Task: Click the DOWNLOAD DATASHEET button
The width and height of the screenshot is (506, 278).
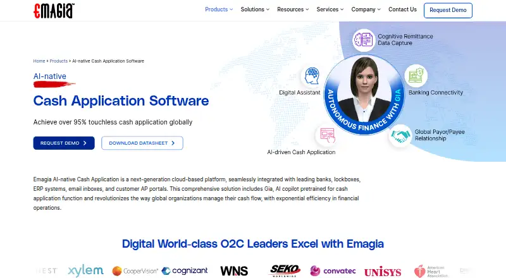Action: click(x=142, y=143)
